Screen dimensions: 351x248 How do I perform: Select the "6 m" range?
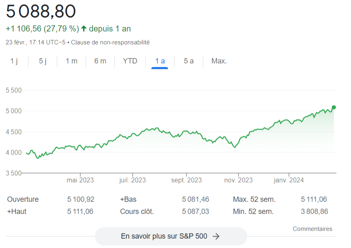point(100,61)
